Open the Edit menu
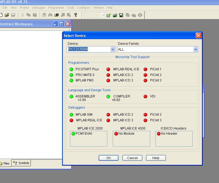219x183 pixels. [x=5, y=8]
